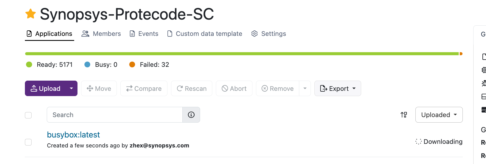Click the sort order icon beside the Uploaded selector
The height and width of the screenshot is (164, 486).
tap(404, 115)
